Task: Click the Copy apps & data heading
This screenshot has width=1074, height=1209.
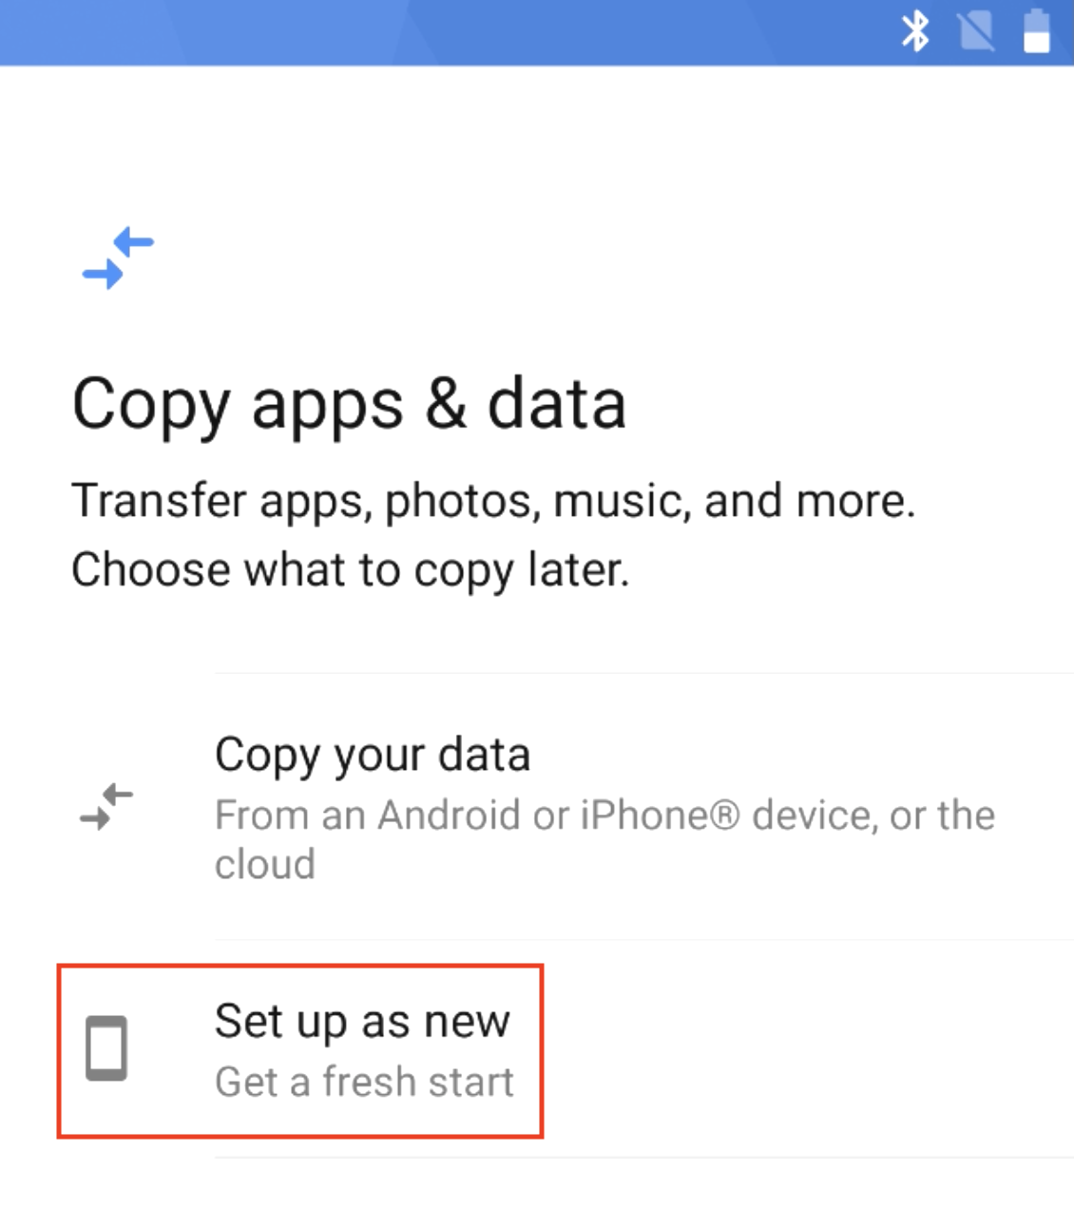Action: [x=349, y=404]
